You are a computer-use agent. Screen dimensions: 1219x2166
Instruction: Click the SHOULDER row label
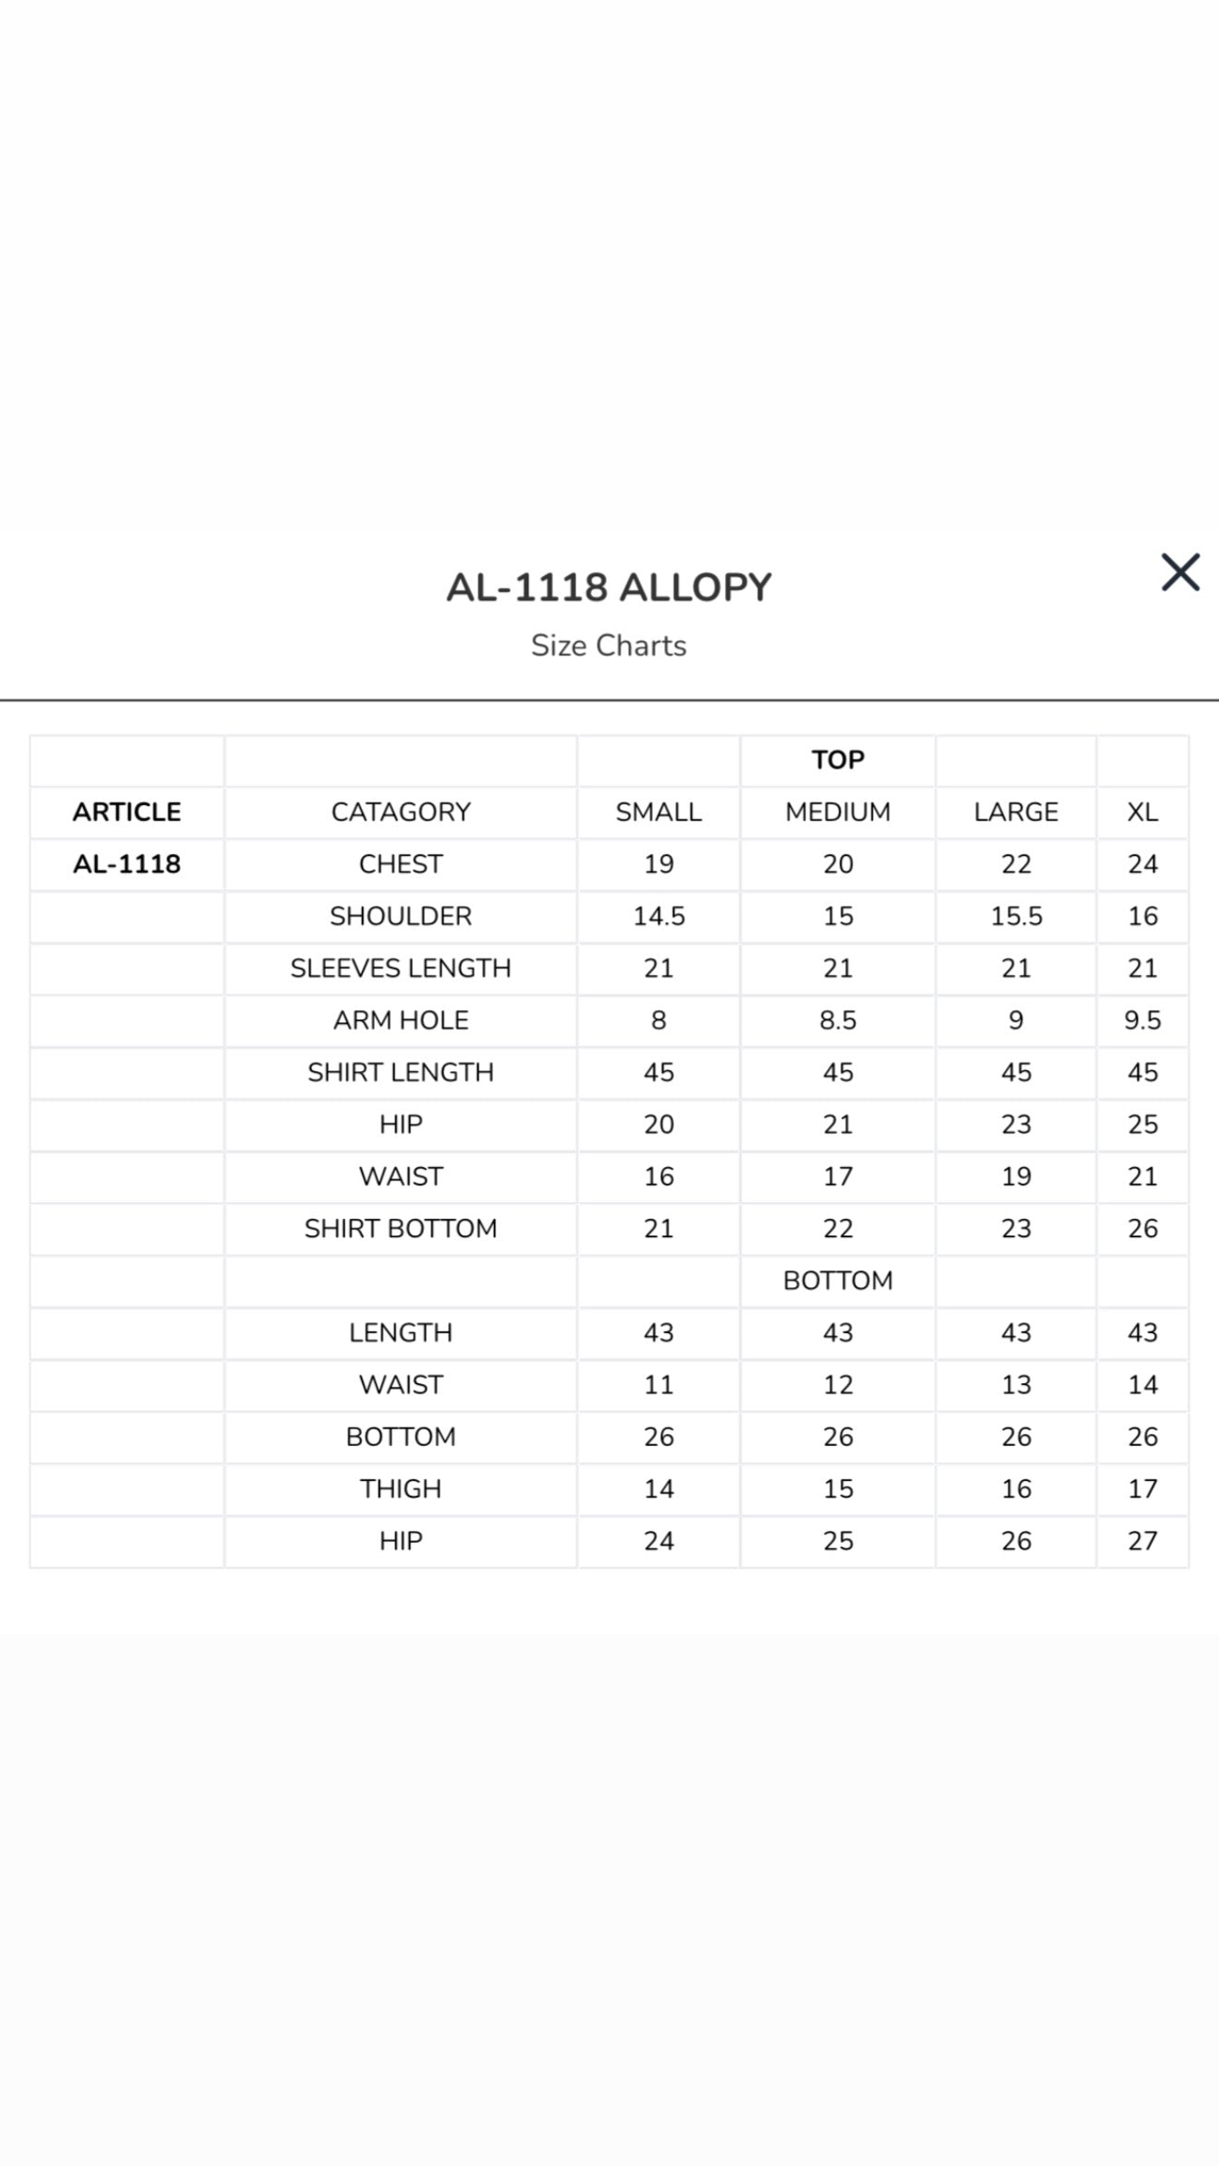(399, 915)
